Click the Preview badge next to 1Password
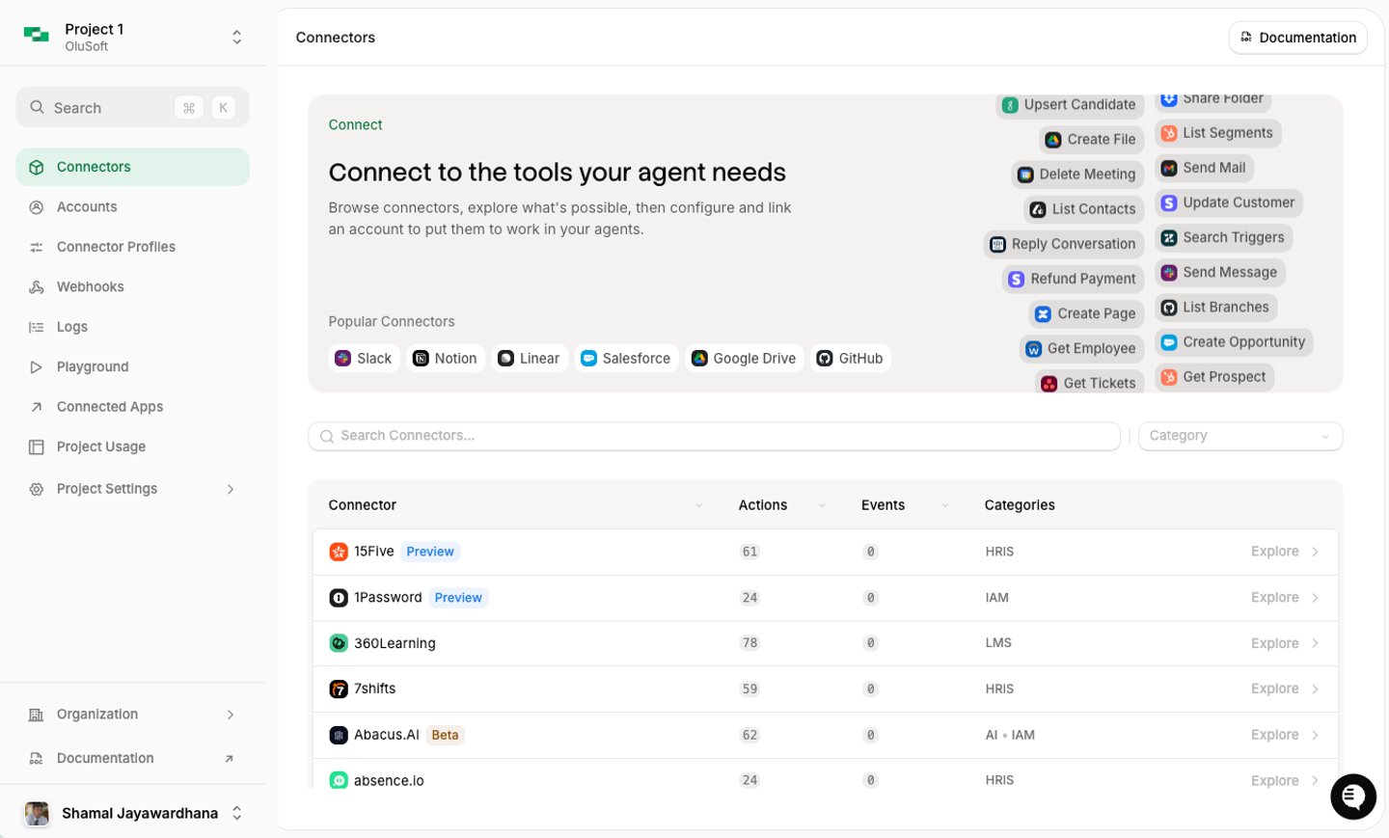Image resolution: width=1389 pixels, height=838 pixels. click(458, 598)
